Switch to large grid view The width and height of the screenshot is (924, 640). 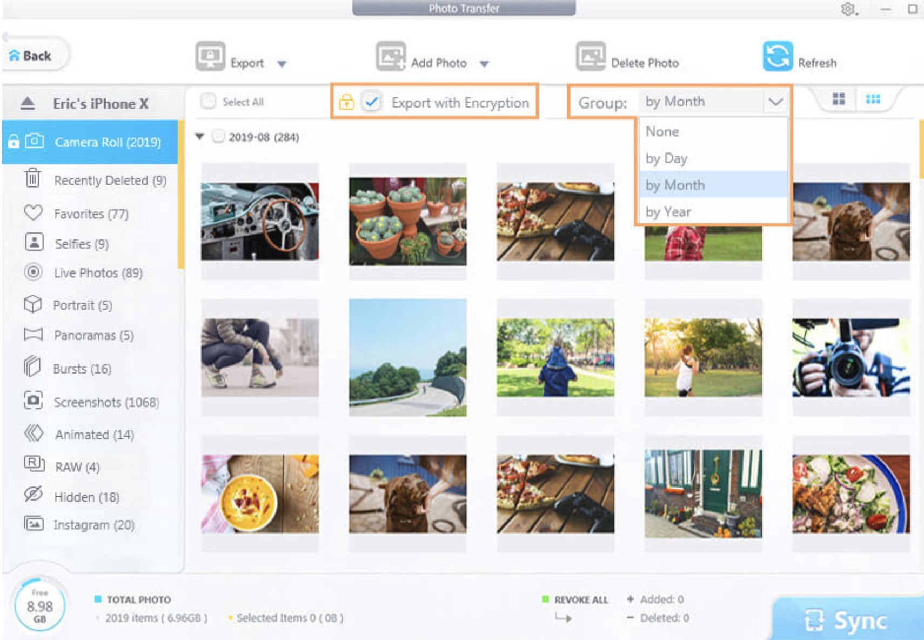[x=838, y=99]
